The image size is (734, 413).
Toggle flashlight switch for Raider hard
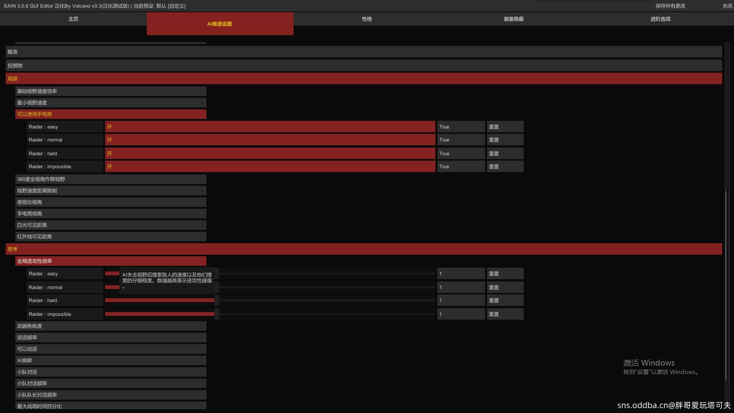270,153
